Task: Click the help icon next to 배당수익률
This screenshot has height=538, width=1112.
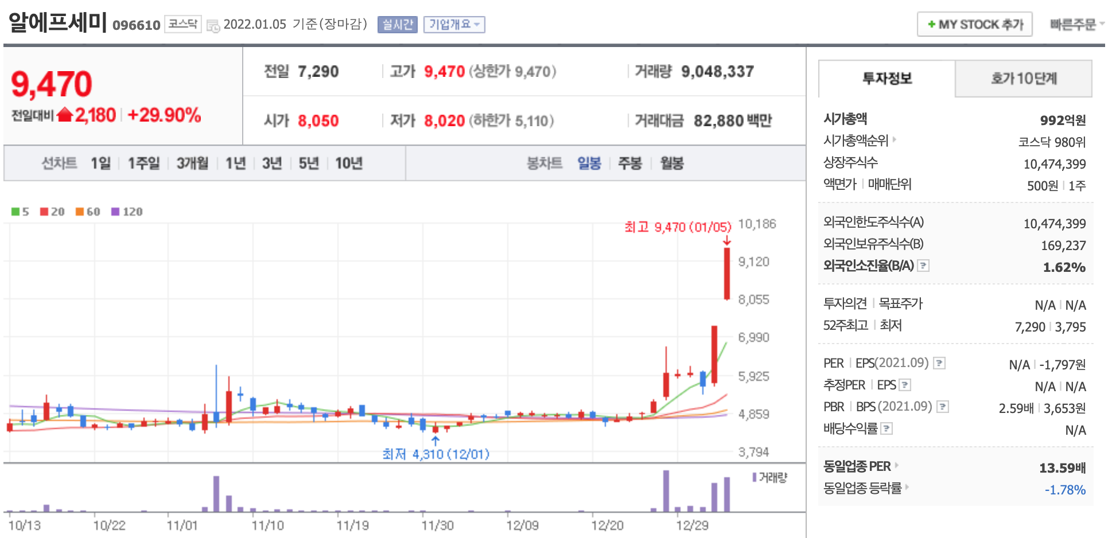Action: click(887, 428)
